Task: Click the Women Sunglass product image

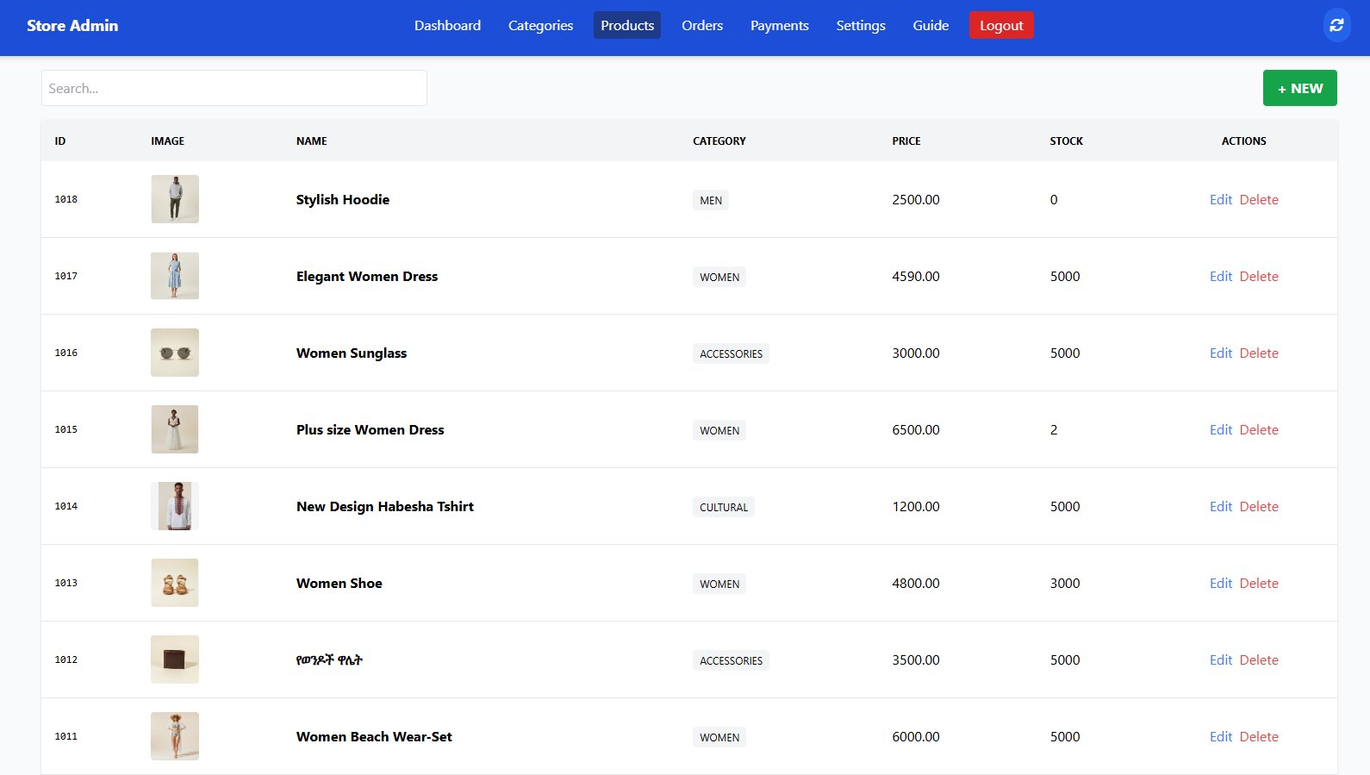Action: click(175, 353)
